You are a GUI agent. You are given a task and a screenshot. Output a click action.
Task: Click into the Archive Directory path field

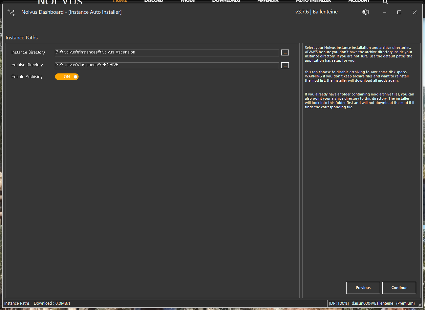click(x=167, y=65)
